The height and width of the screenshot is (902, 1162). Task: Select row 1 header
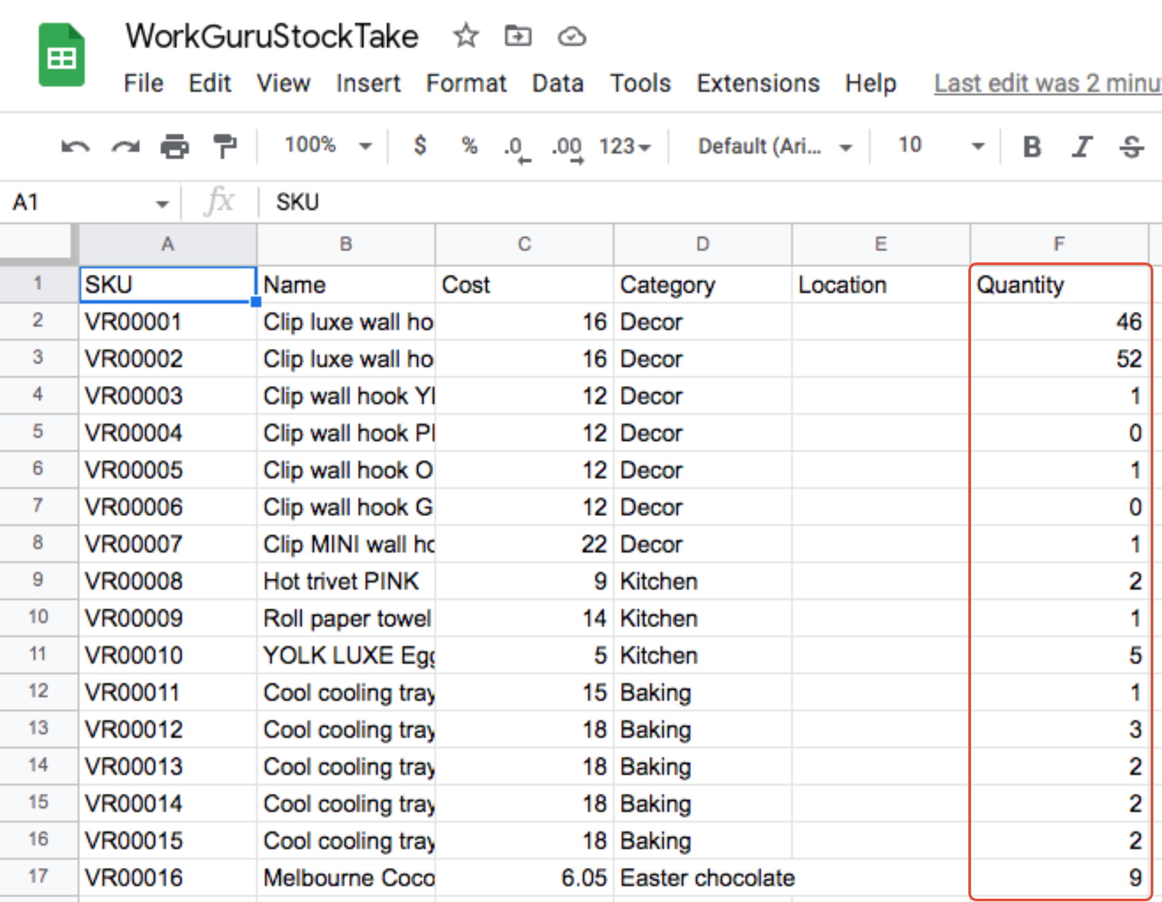38,284
